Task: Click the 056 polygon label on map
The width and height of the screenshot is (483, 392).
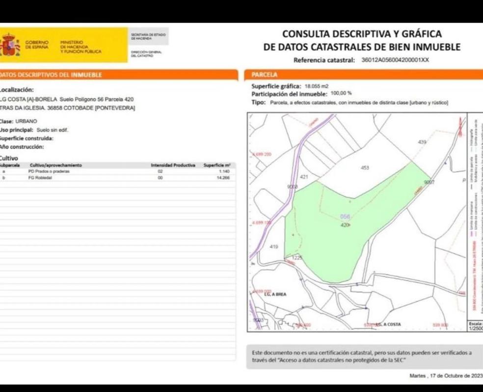Action: point(345,217)
